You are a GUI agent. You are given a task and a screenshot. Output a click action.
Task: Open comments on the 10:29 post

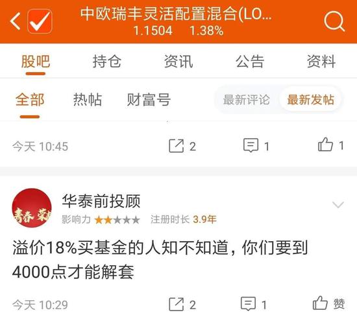pos(254,304)
